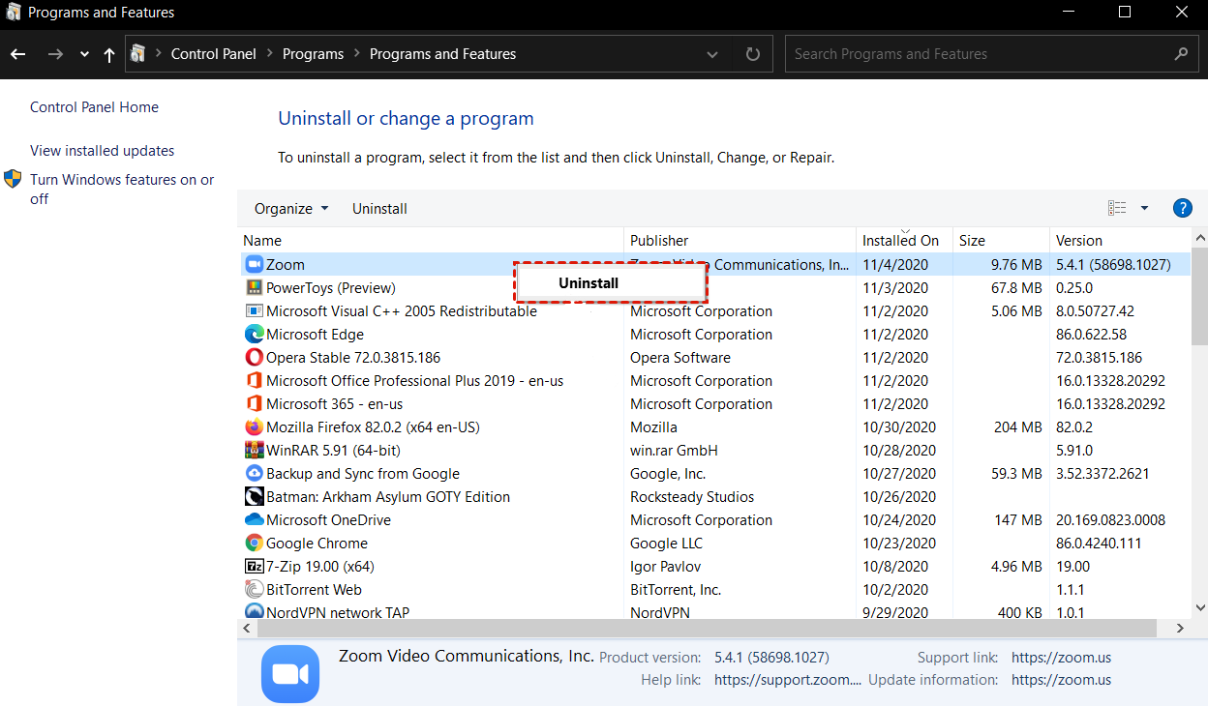Open the recent locations dropdown arrow
This screenshot has height=706, width=1208.
85,54
